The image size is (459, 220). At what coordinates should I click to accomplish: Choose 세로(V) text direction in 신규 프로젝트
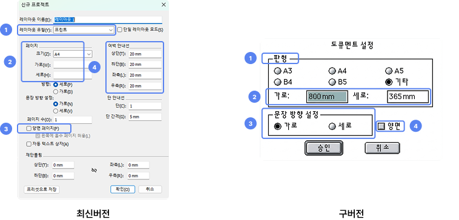tap(55, 111)
